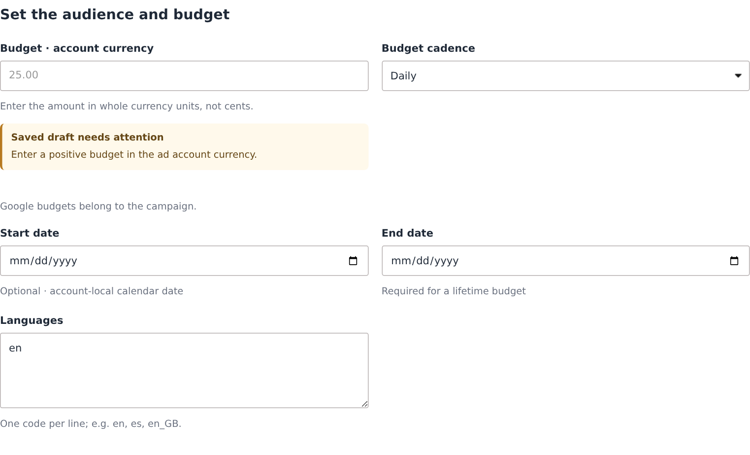Grab the Languages text area resize handle

tap(364, 404)
